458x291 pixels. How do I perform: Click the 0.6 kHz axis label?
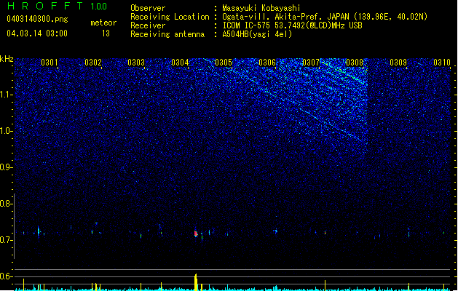click(6, 276)
